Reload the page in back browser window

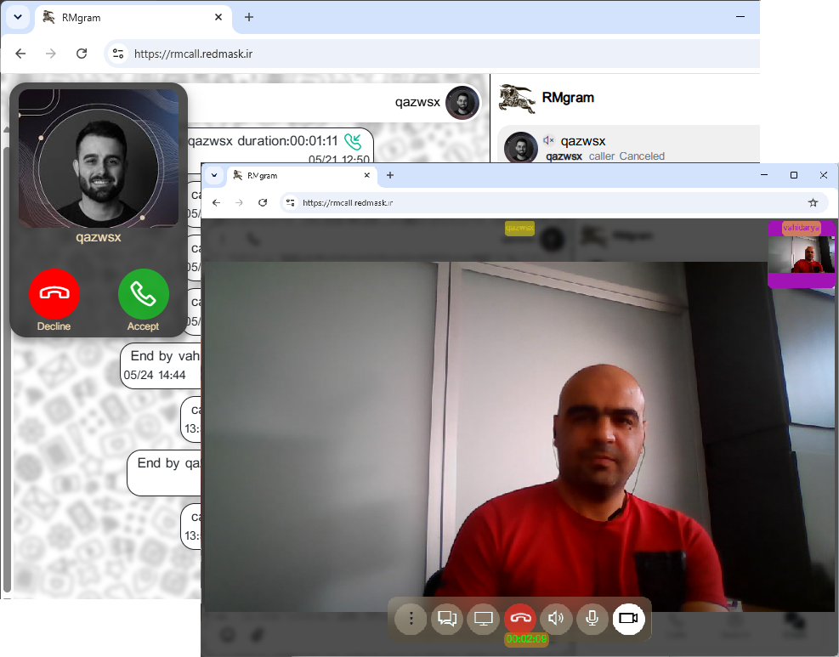tap(82, 54)
